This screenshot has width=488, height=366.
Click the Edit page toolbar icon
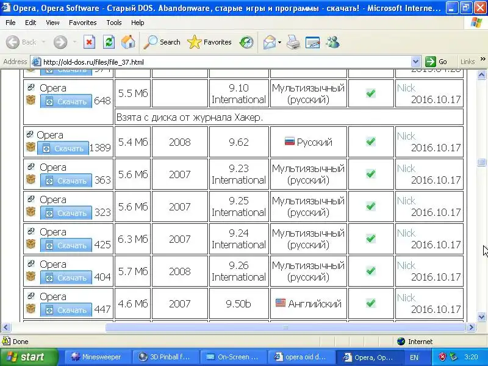click(313, 42)
